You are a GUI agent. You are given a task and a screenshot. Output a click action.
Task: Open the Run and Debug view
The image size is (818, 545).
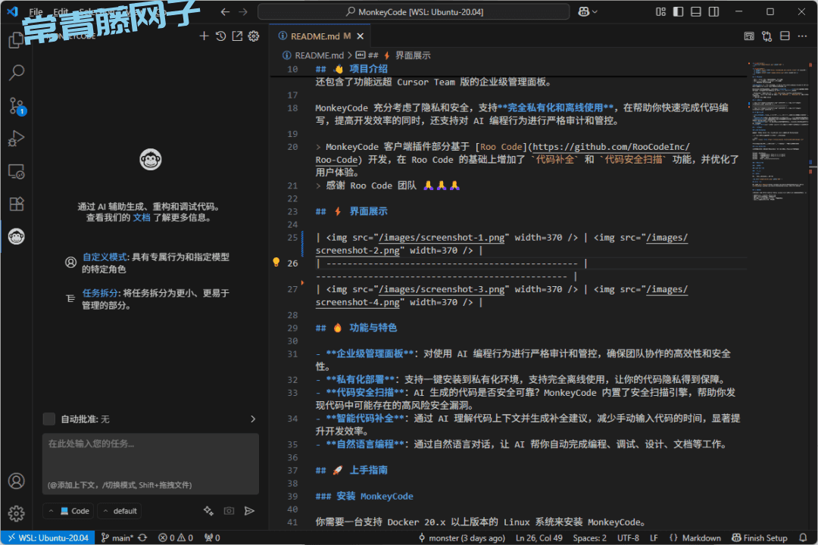[16, 139]
